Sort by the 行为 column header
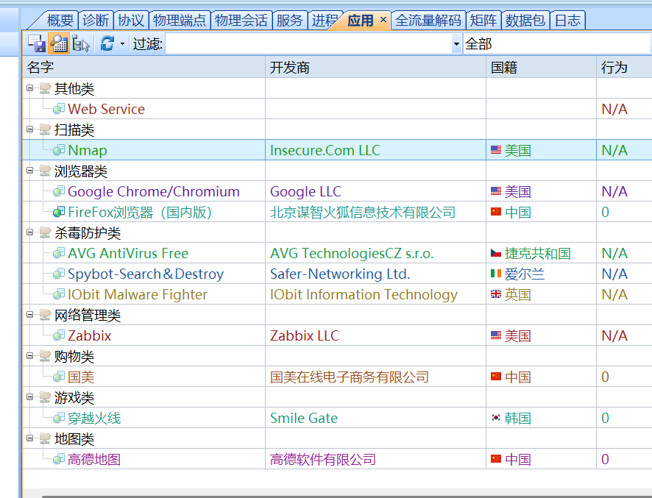 (624, 67)
